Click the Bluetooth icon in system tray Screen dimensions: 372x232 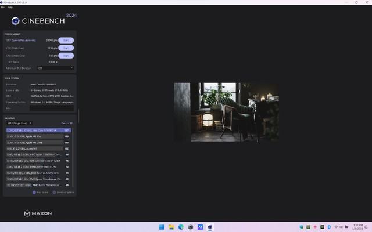[328, 226]
